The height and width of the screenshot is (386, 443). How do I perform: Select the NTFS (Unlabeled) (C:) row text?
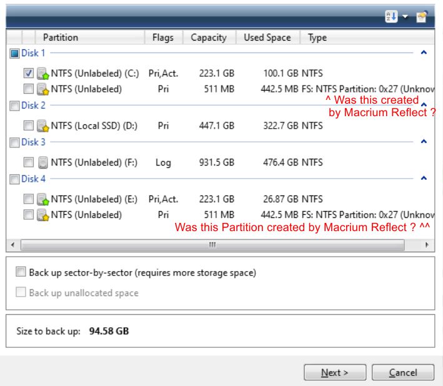coord(95,74)
